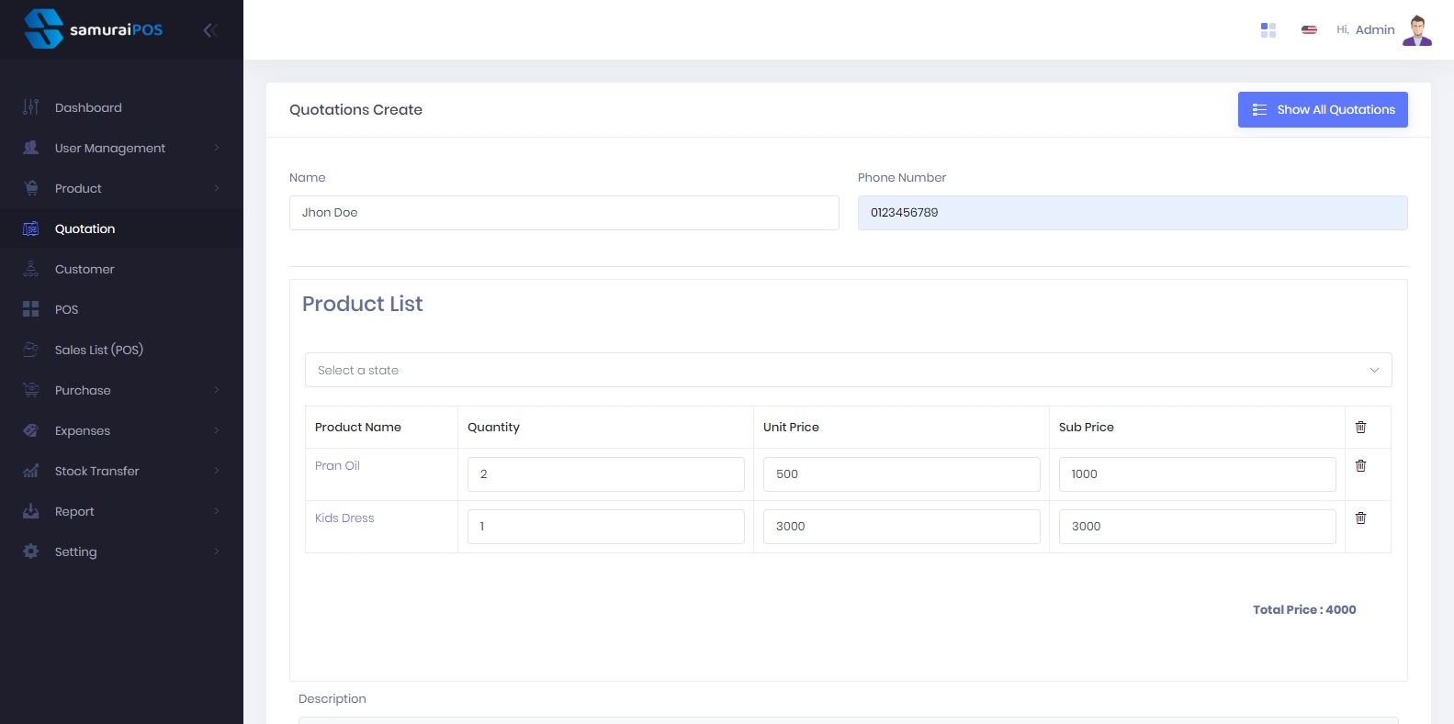Focus the Phone Number input field

coord(1132,213)
